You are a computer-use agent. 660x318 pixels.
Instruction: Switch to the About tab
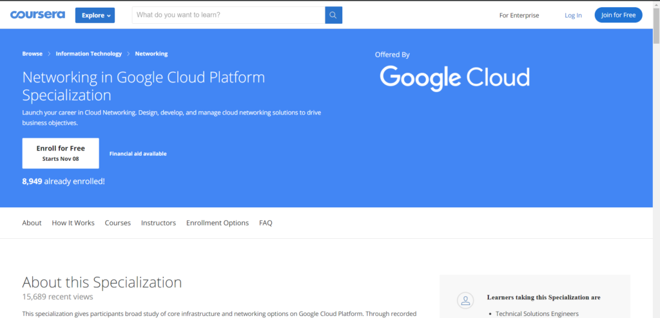32,223
